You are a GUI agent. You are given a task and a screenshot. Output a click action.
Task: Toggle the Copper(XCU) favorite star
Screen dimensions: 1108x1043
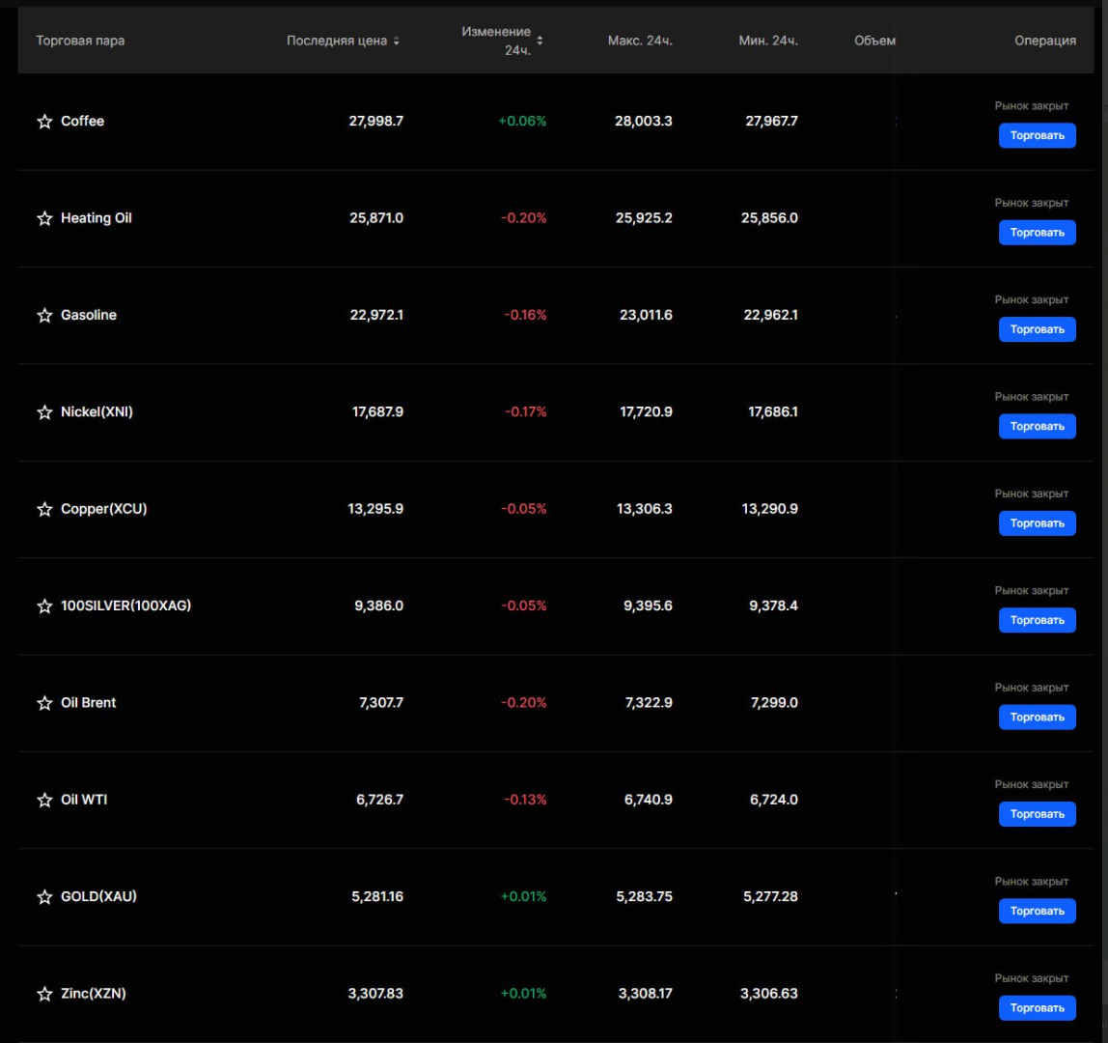(x=44, y=509)
